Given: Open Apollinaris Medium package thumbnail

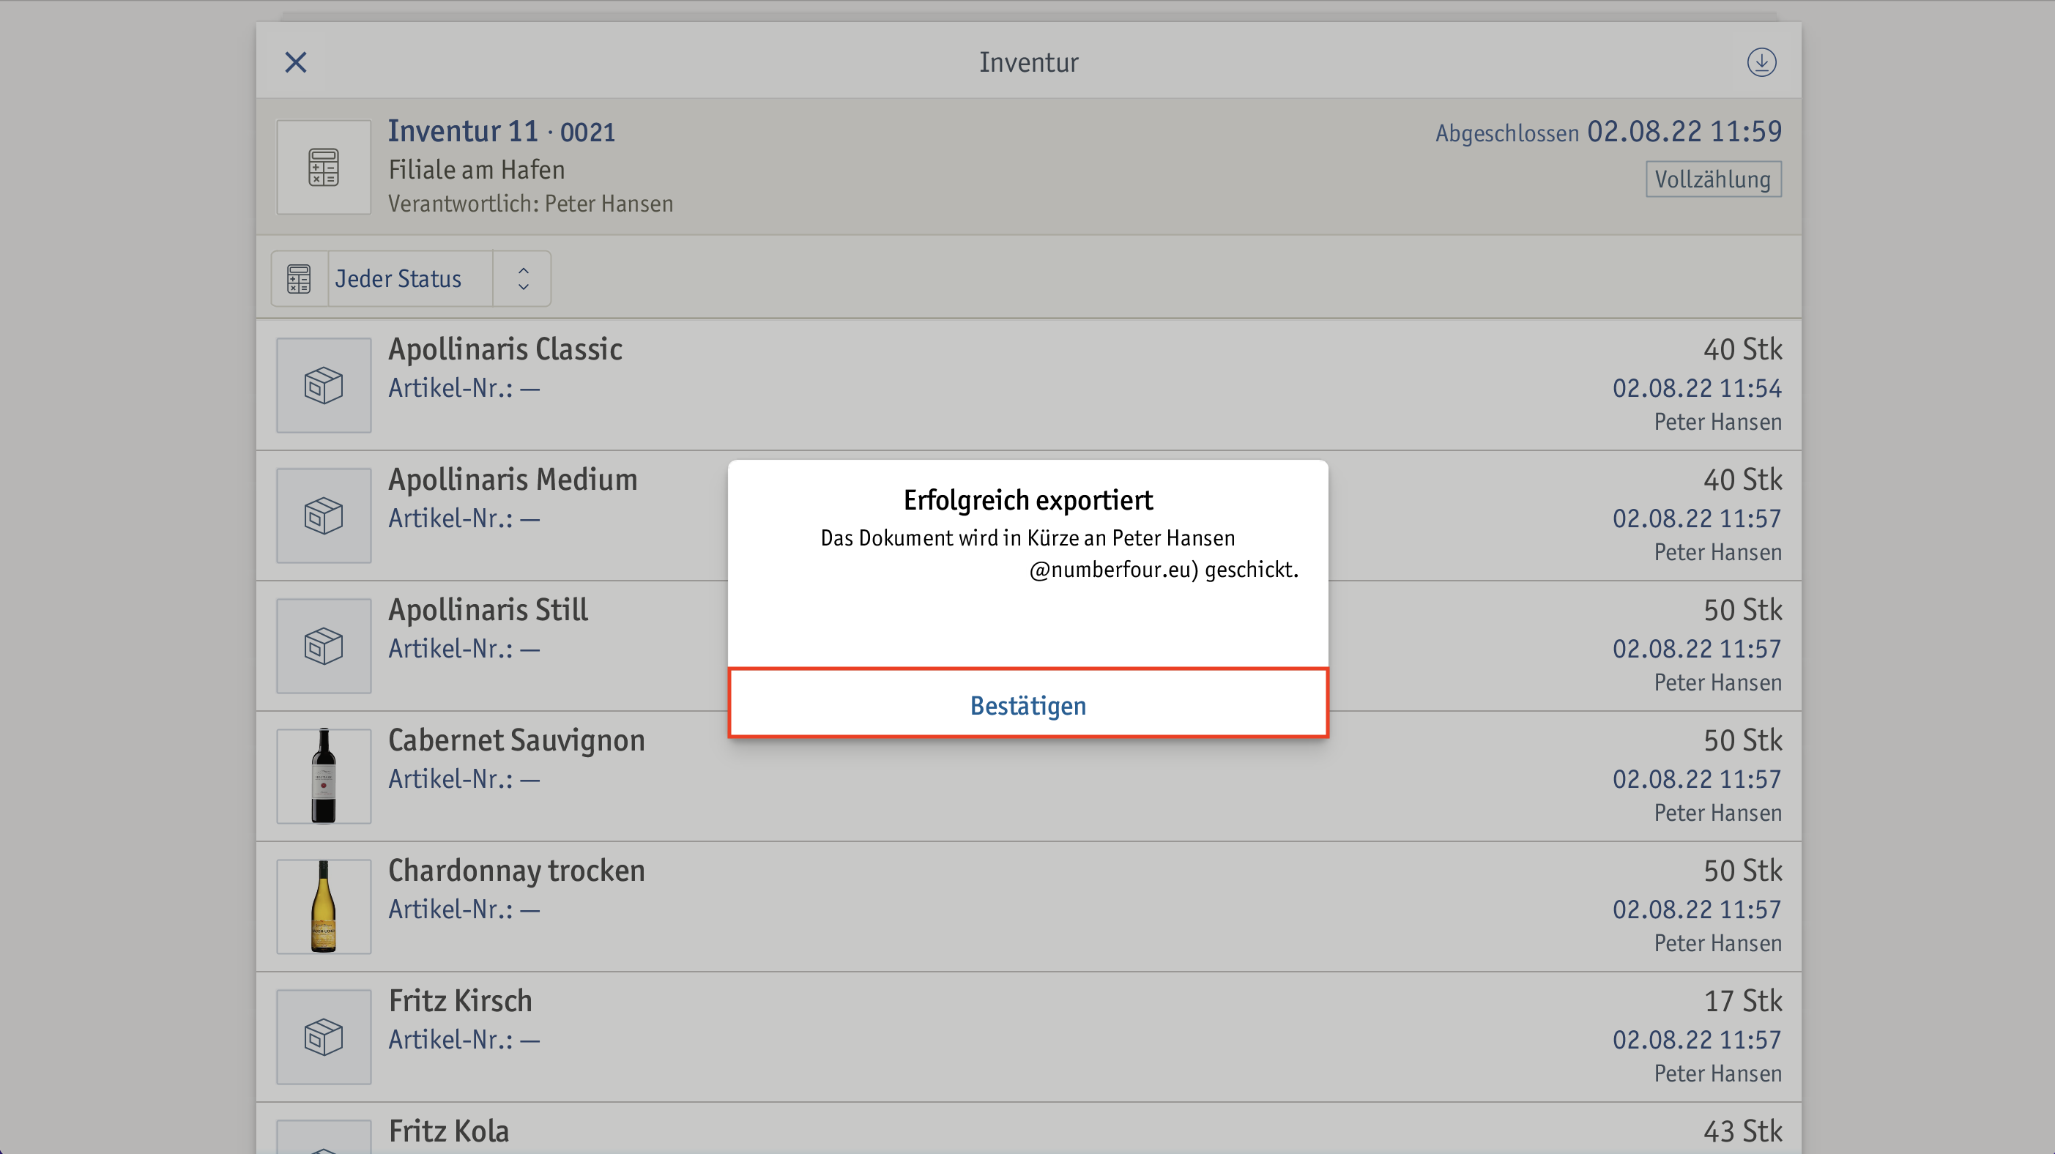Looking at the screenshot, I should pyautogui.click(x=323, y=515).
